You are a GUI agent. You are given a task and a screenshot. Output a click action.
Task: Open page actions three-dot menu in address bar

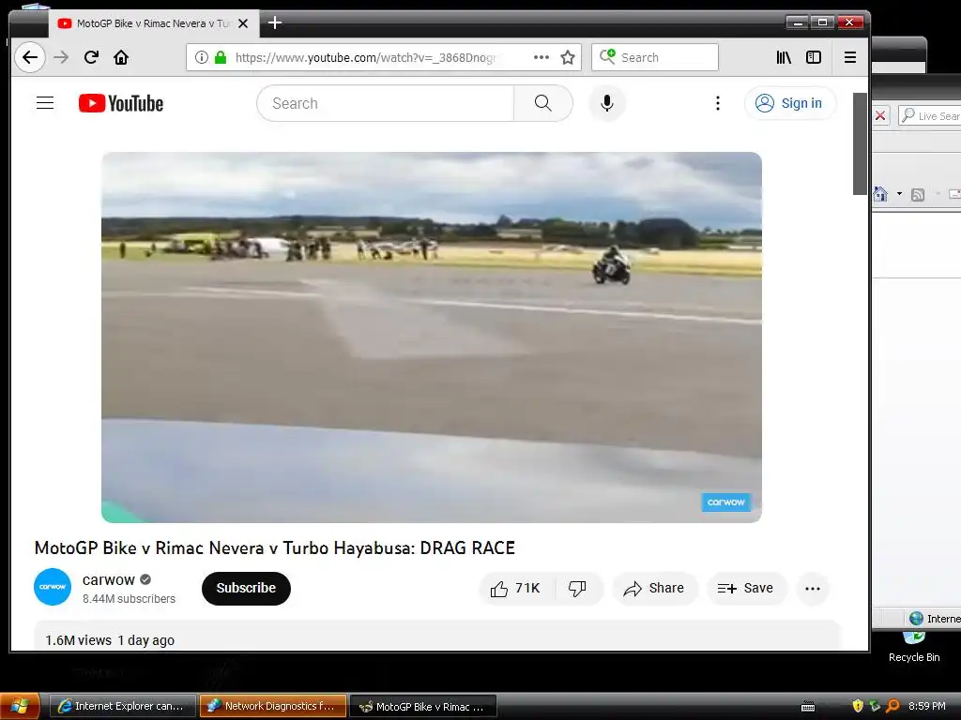point(542,57)
